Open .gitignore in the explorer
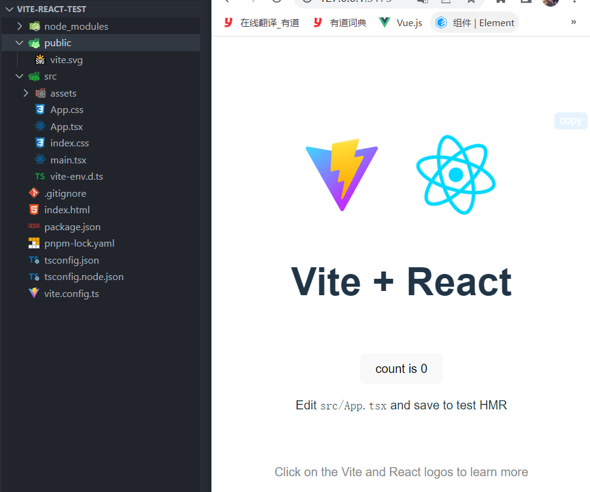590x492 pixels. click(x=65, y=193)
